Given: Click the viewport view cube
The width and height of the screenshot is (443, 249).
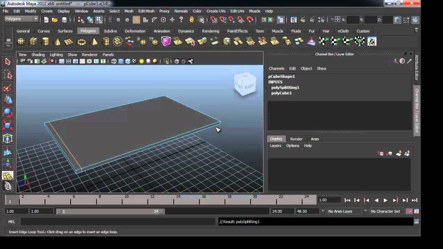Looking at the screenshot, I should (245, 84).
